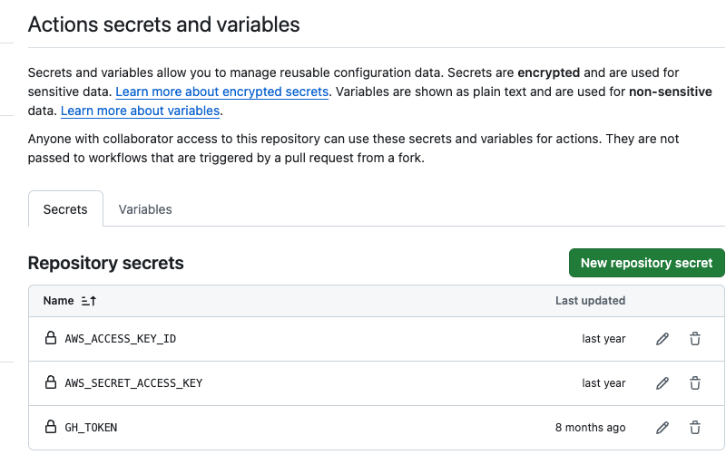Follow Learn more about variables link

pyautogui.click(x=141, y=111)
